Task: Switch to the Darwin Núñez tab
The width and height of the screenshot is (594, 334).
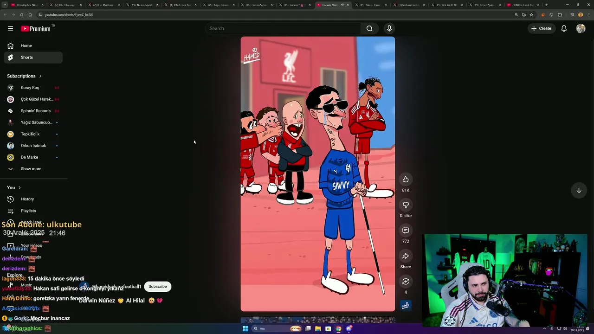Action: coord(333,5)
